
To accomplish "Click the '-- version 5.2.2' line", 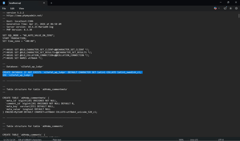I will [13, 13].
